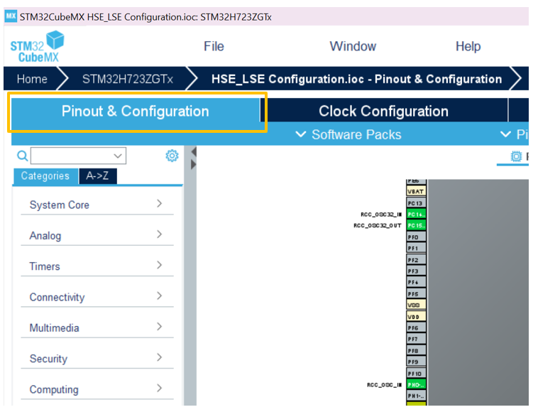
Task: Expand the Multimedia category
Action: tap(97, 327)
